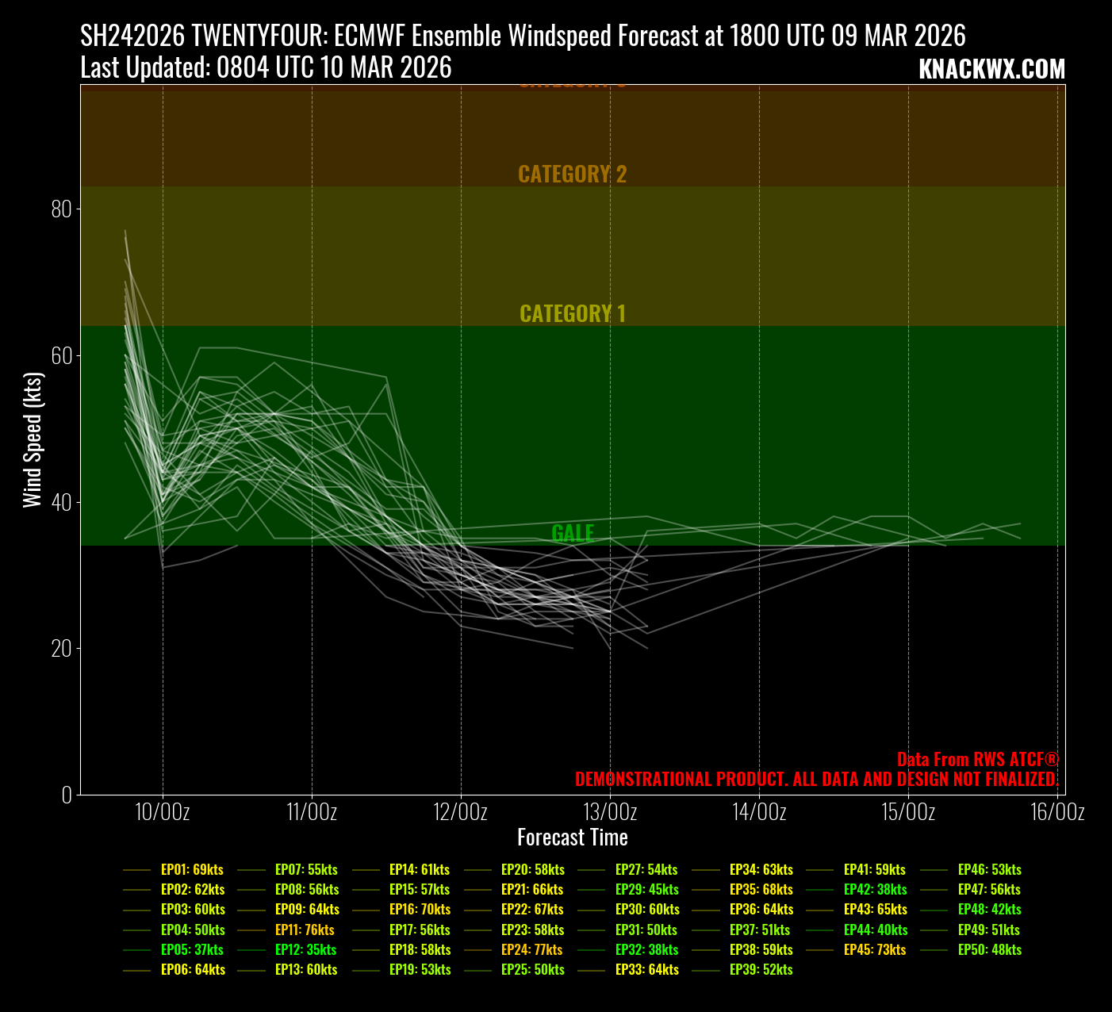Click the line swatch beside EP16: 70kts

click(x=365, y=910)
